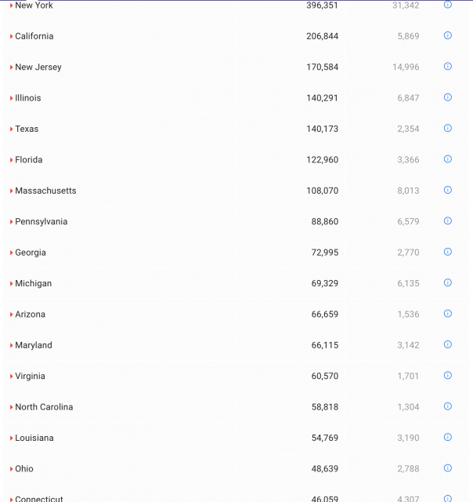Expand the Ohio row arrow
The image size is (473, 502).
(11, 469)
